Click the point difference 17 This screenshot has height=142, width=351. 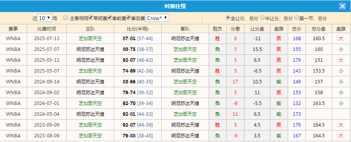(235, 82)
